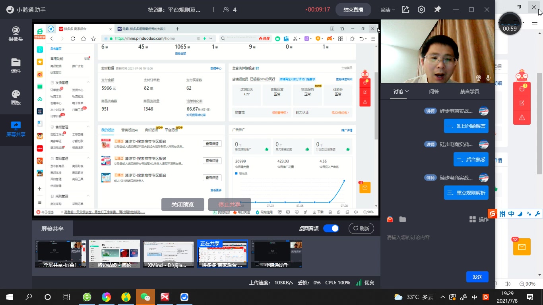
Task: Click the message 三、重点规则解析
Action: coord(466,193)
